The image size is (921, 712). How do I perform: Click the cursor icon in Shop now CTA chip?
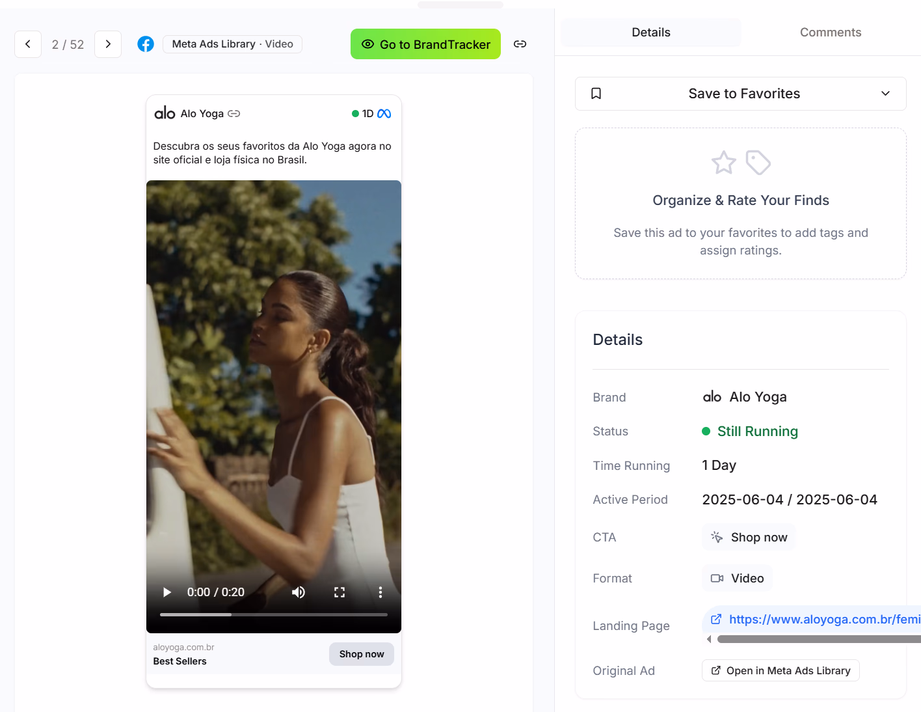[717, 538]
